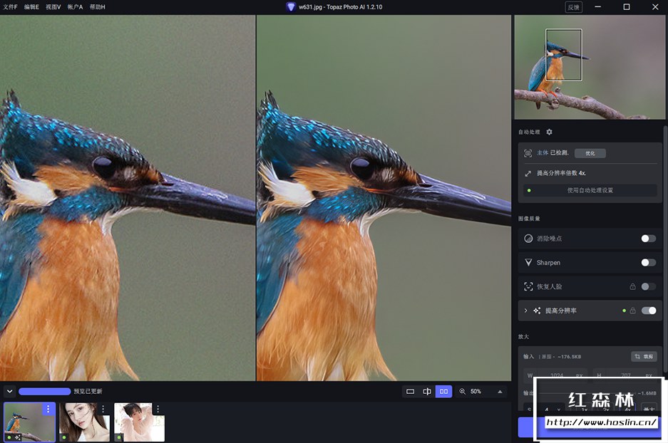Minimize the Topaz Photo AI window
Image resolution: width=668 pixels, height=443 pixels.
click(597, 7)
